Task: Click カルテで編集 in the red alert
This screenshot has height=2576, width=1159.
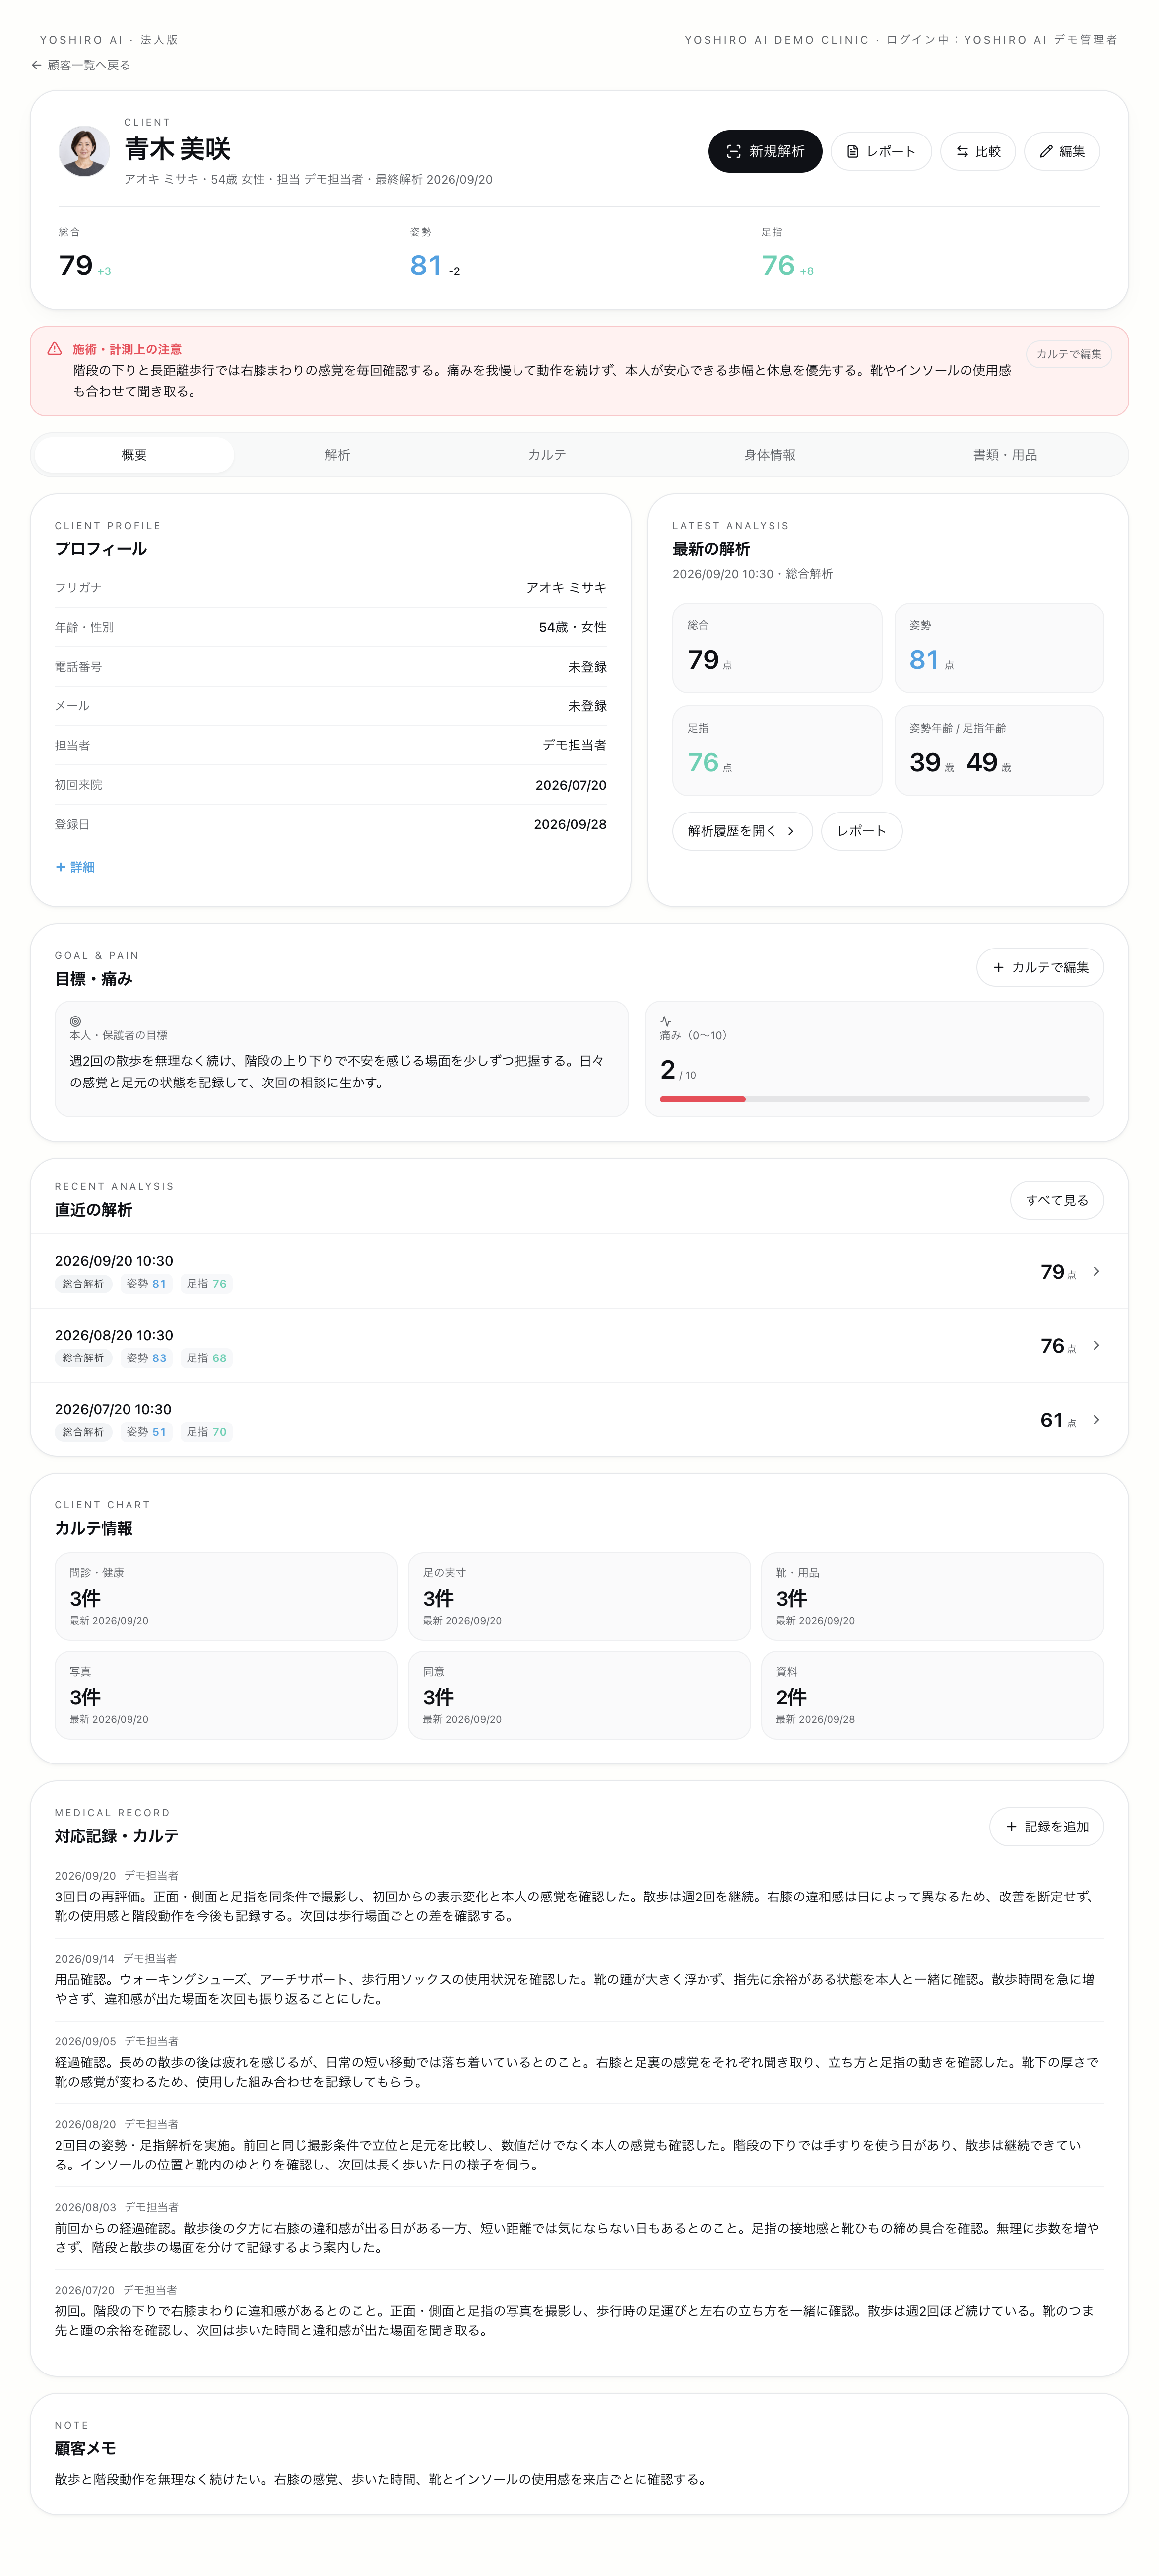Action: click(x=1068, y=354)
